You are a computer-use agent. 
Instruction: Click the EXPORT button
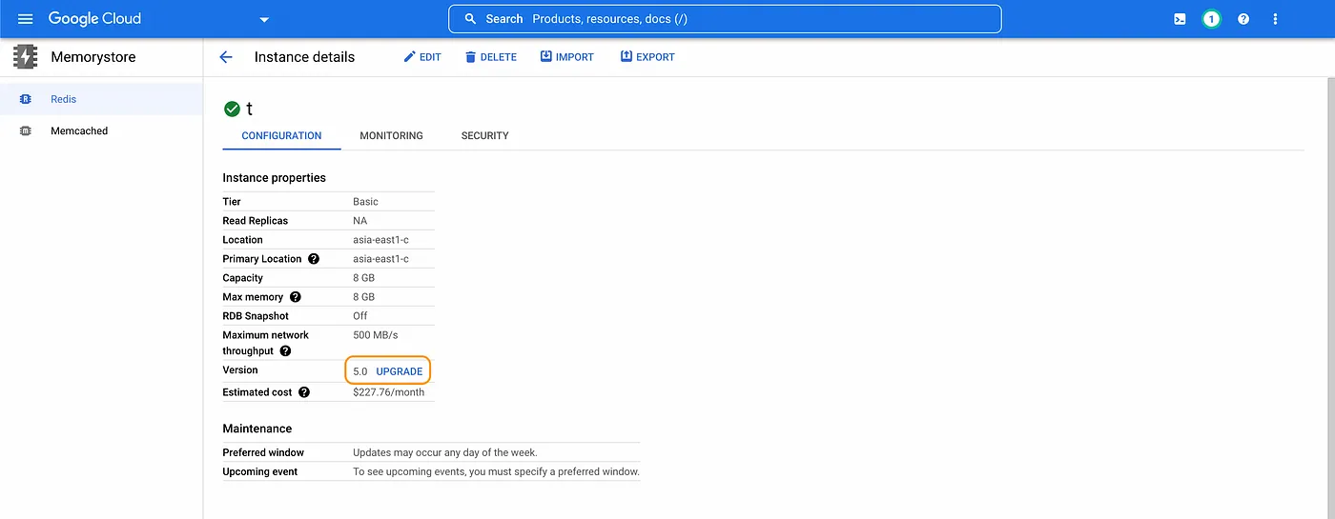[647, 57]
